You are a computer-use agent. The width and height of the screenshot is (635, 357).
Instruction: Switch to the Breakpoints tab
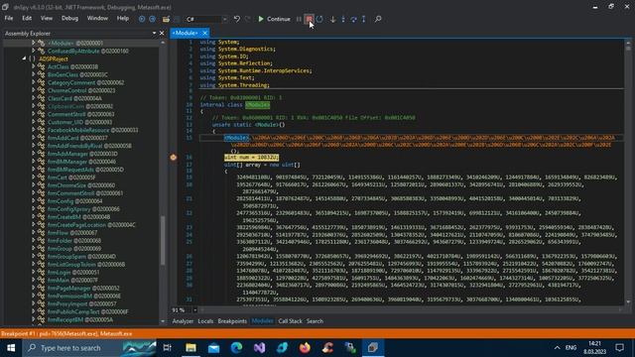coord(232,321)
